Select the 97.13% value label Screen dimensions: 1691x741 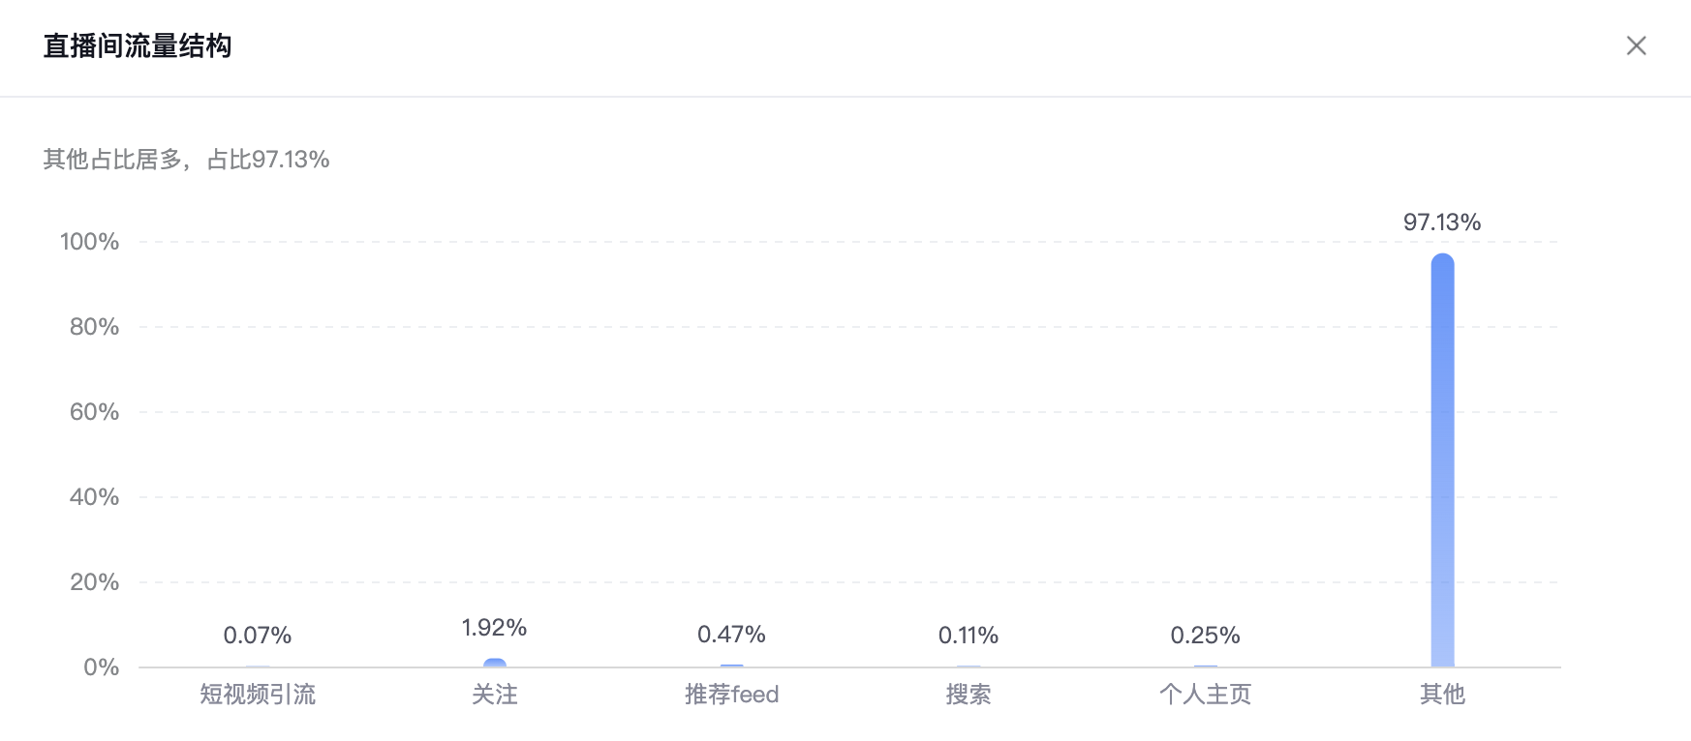tap(1442, 222)
